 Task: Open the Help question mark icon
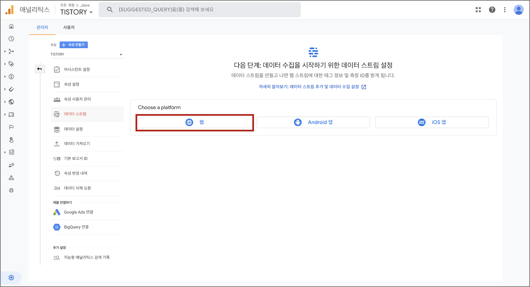492,10
